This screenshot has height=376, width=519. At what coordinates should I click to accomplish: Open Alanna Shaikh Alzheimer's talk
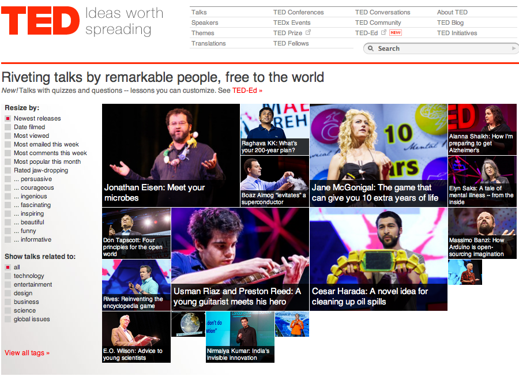click(482, 129)
